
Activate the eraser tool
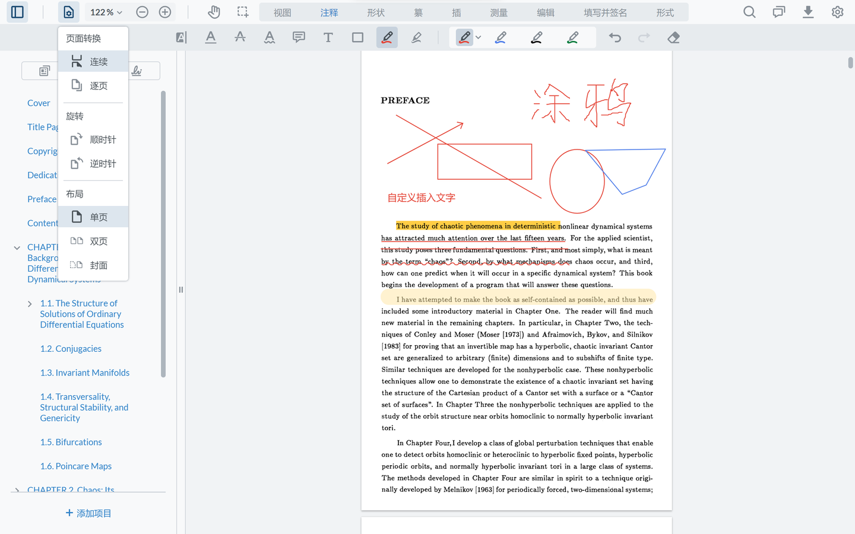(673, 37)
